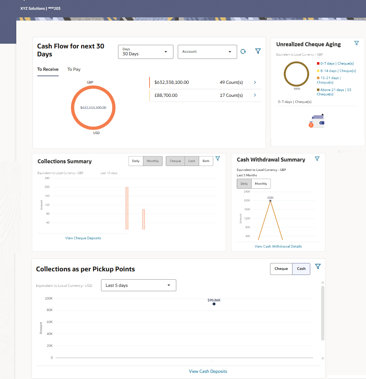Open the Collections Summary filter icon

pos(218,159)
